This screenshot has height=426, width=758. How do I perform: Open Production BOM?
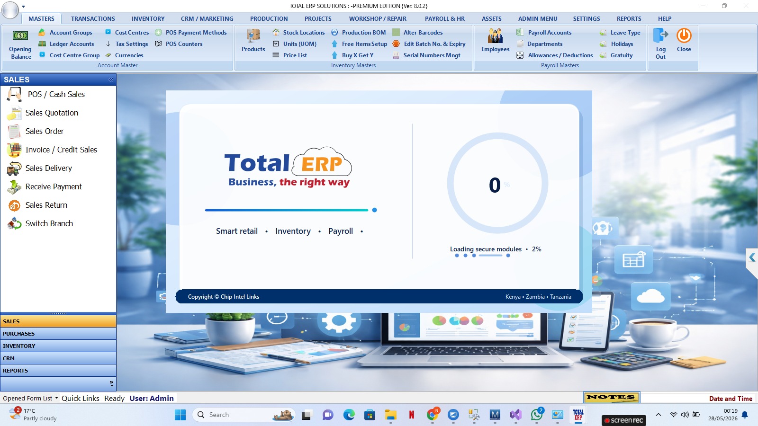(359, 33)
